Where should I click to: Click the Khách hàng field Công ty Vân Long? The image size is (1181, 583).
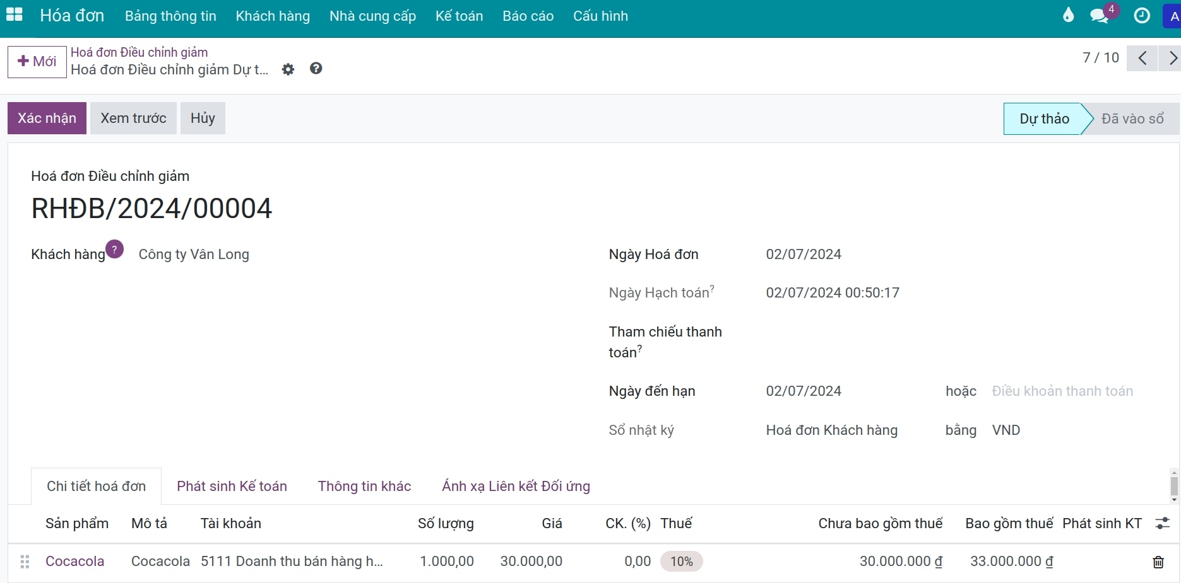coord(194,255)
